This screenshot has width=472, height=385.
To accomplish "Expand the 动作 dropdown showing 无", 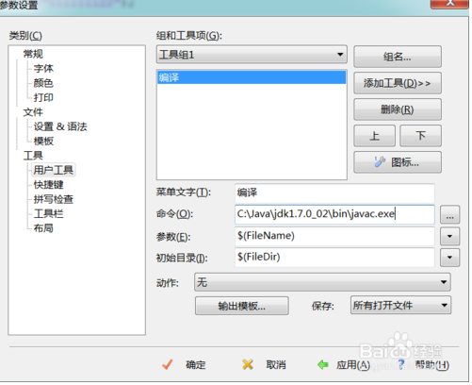I will coord(322,282).
